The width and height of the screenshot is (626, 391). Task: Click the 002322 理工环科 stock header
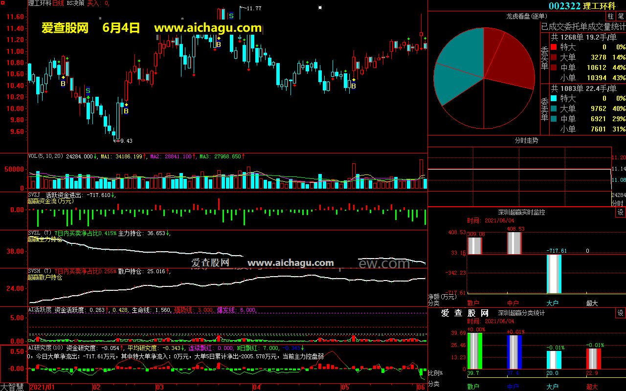(x=581, y=6)
